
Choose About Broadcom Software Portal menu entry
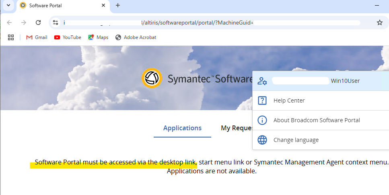point(317,120)
